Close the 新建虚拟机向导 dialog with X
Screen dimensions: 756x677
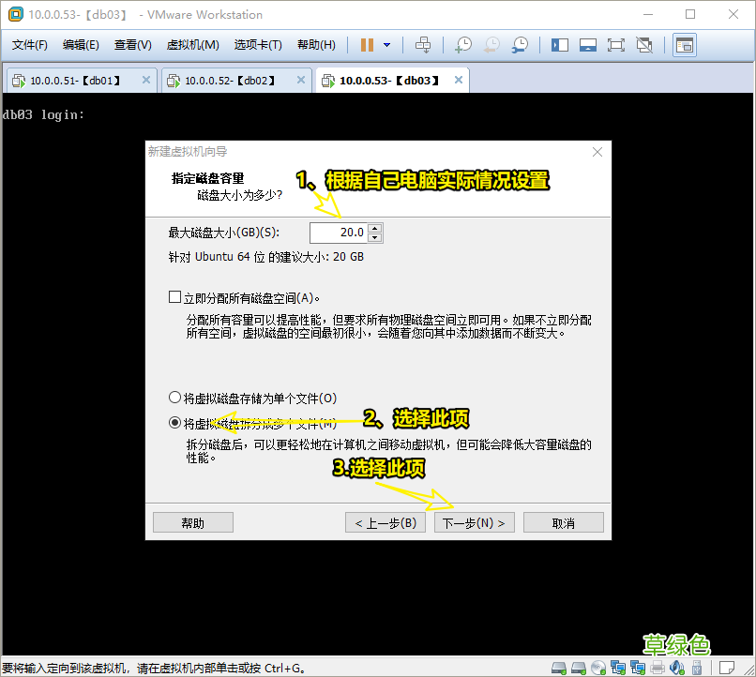coord(597,152)
